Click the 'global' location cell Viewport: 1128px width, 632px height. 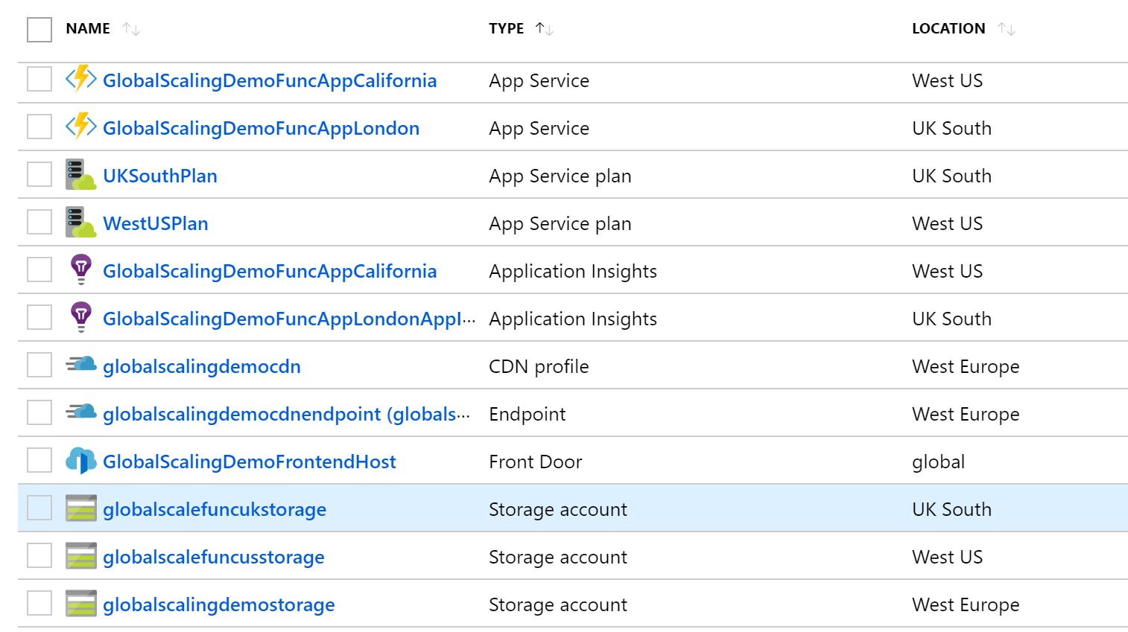pyautogui.click(x=939, y=462)
